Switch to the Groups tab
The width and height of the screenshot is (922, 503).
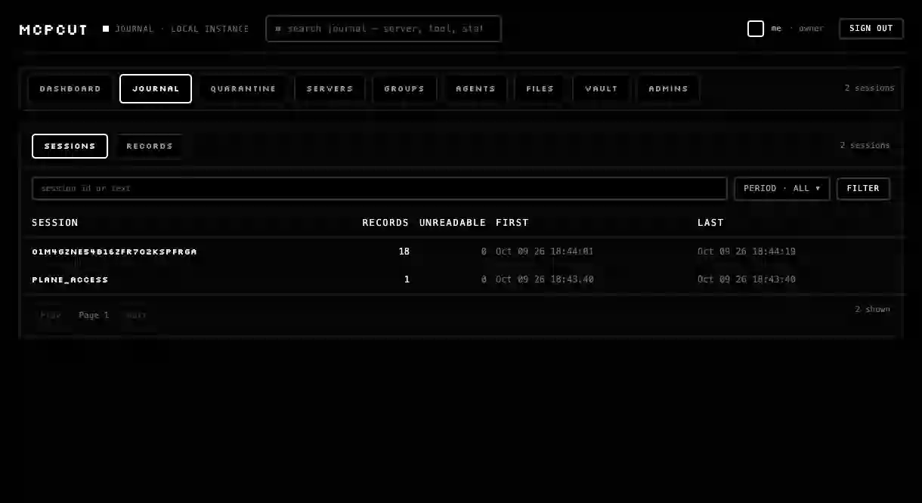pyautogui.click(x=404, y=88)
